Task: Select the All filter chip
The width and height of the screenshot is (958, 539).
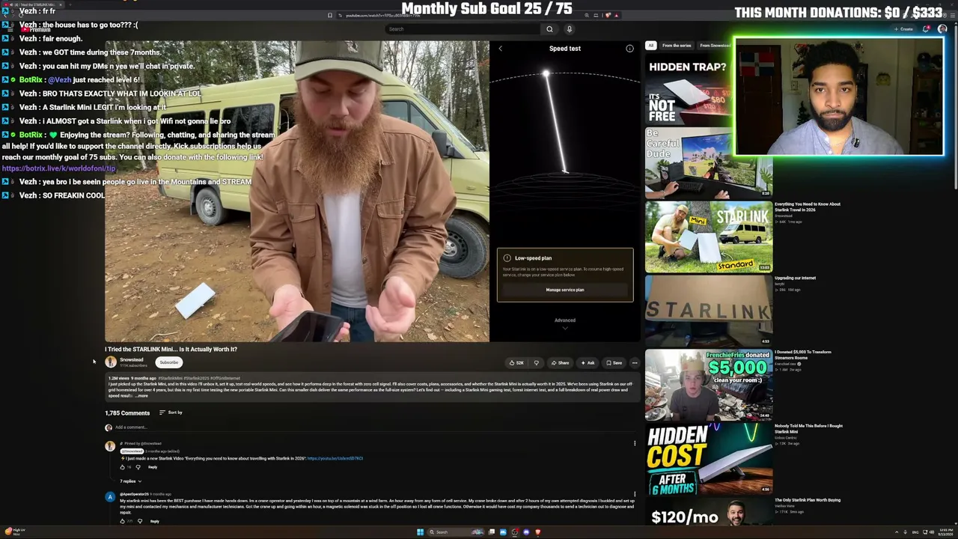Action: 651,46
